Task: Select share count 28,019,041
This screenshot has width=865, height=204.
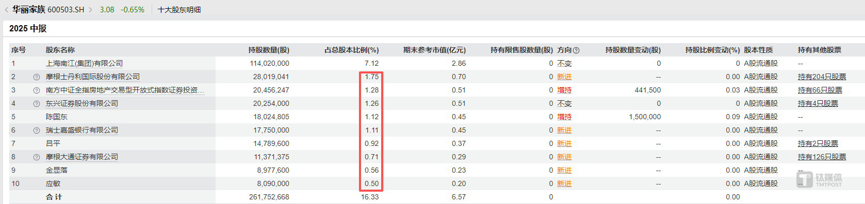Action: (271, 77)
